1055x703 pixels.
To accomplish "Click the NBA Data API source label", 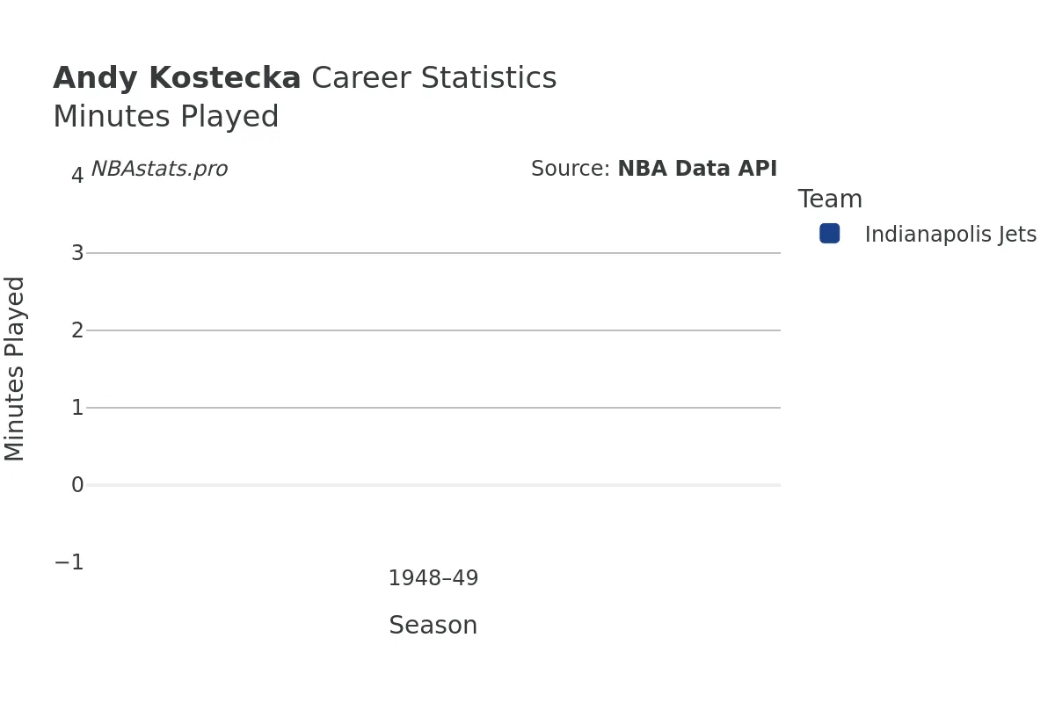I will click(x=653, y=170).
